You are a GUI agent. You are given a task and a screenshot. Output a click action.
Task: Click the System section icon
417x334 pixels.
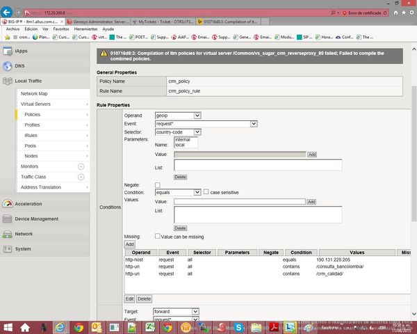[x=7, y=248]
